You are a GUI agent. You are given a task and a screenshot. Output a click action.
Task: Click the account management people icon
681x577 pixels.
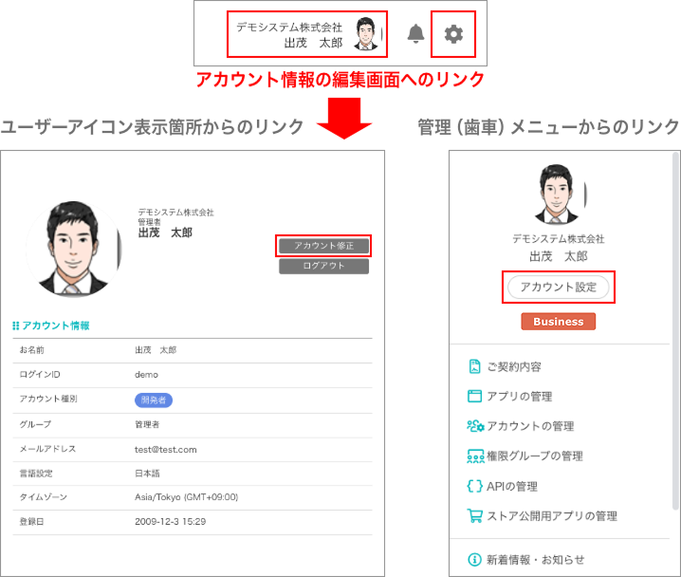tap(475, 426)
